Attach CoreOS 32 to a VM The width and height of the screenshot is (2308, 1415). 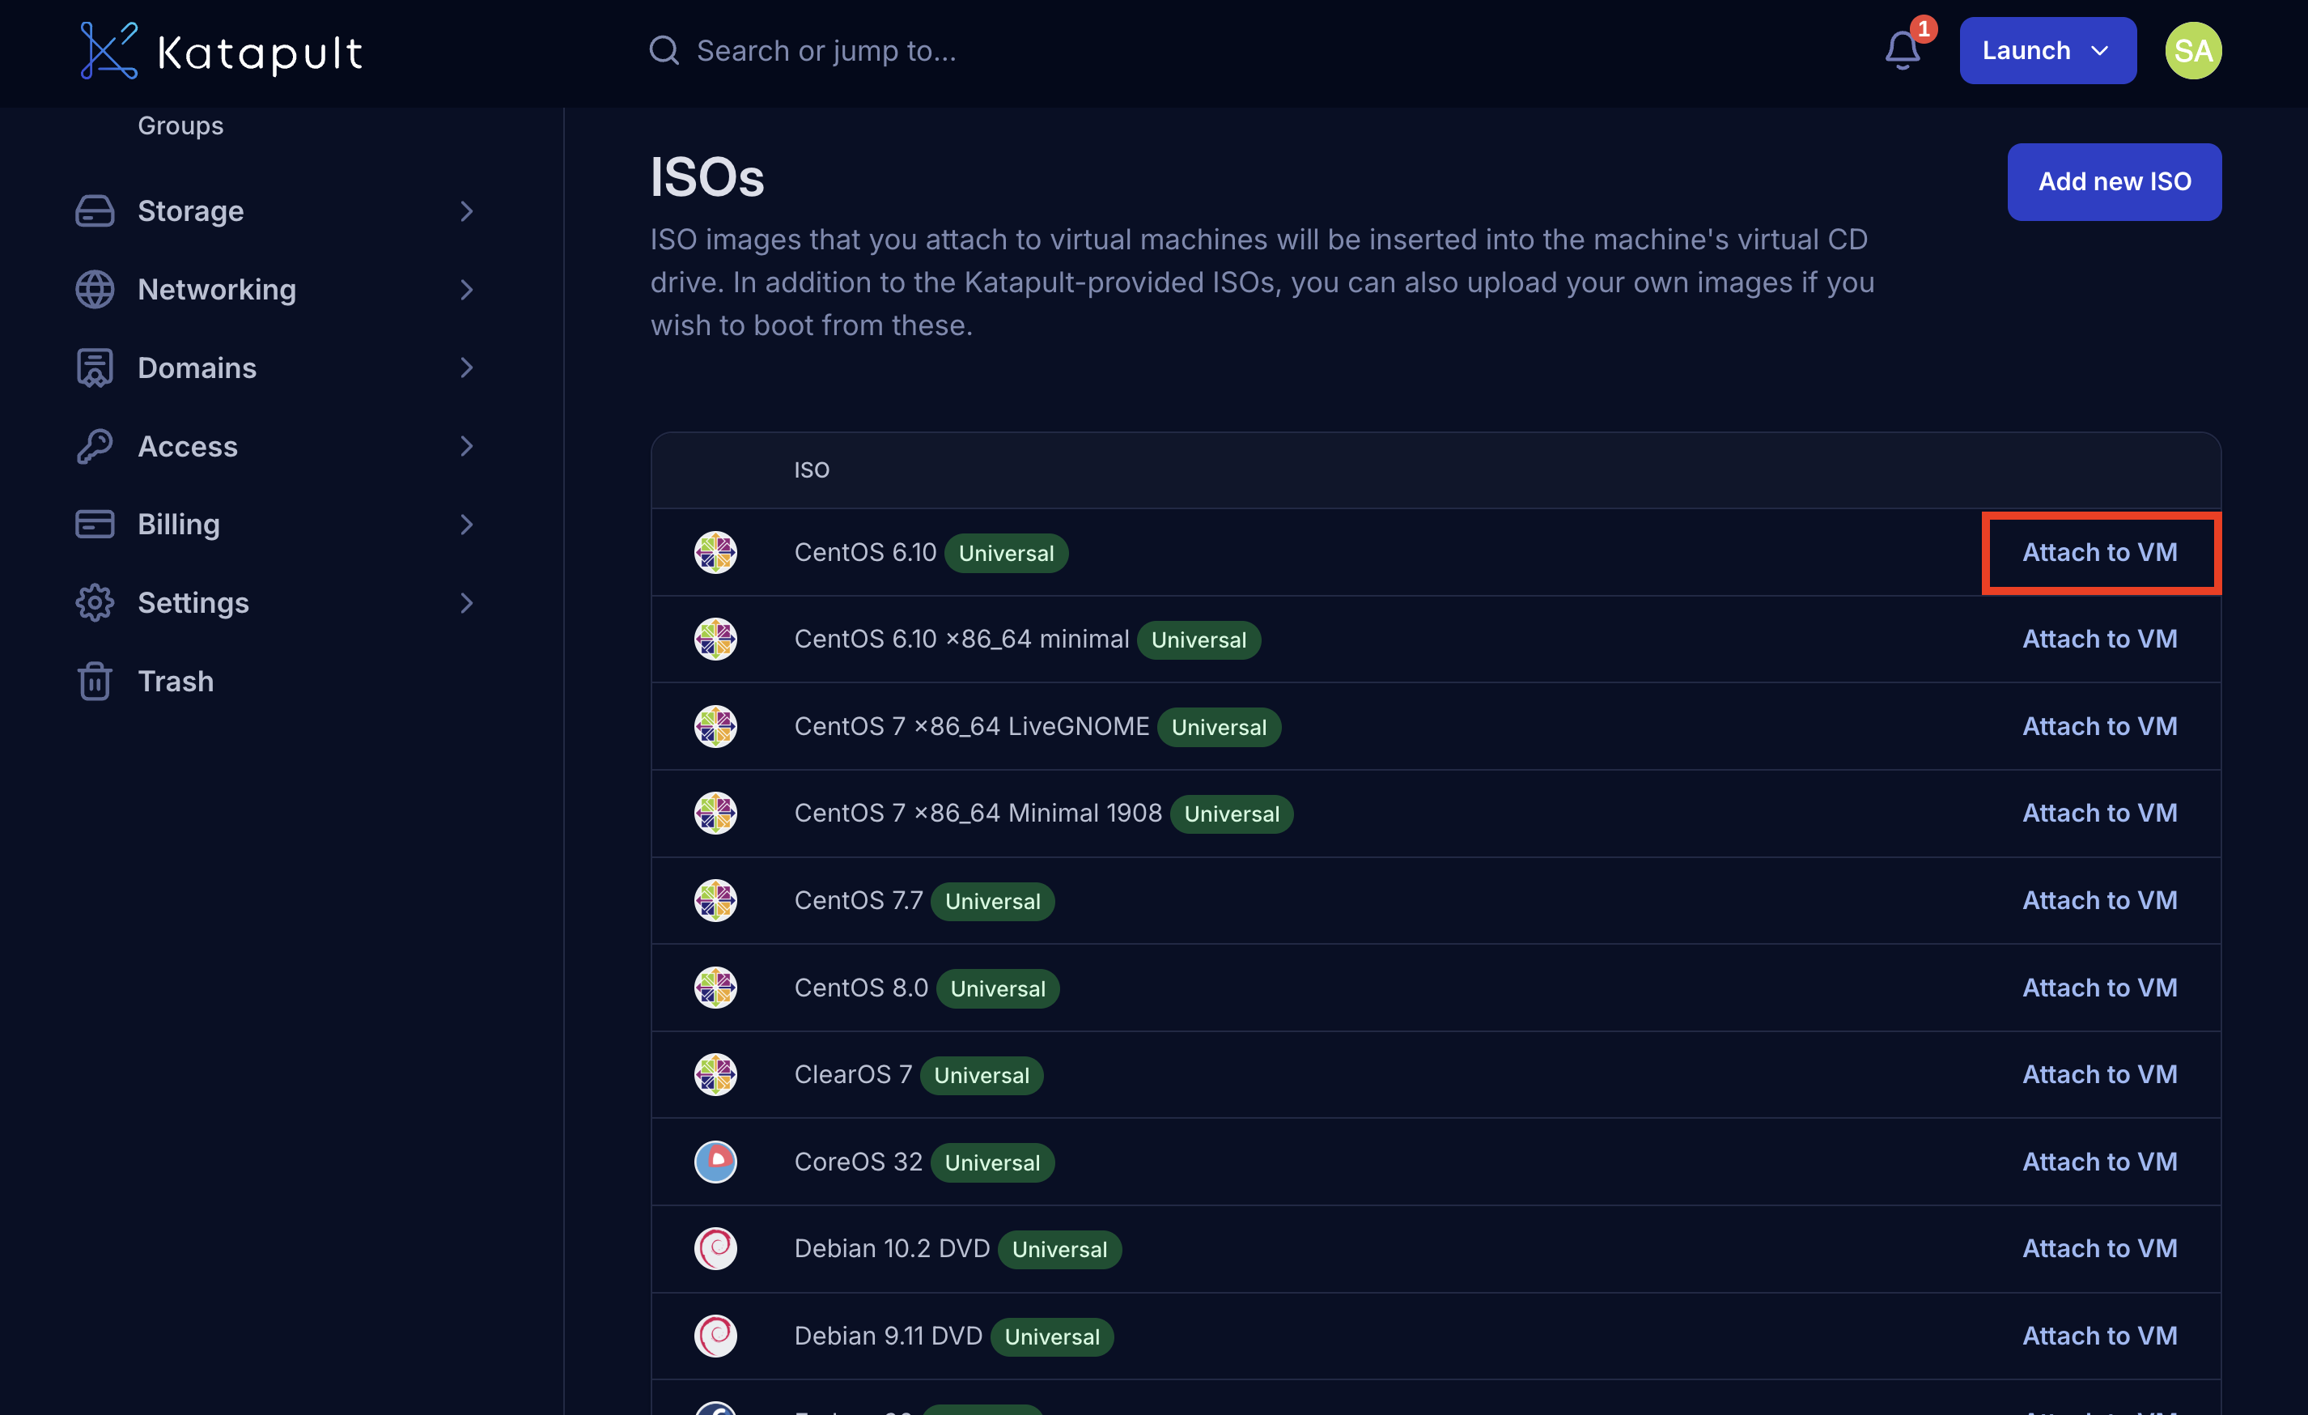(2100, 1162)
